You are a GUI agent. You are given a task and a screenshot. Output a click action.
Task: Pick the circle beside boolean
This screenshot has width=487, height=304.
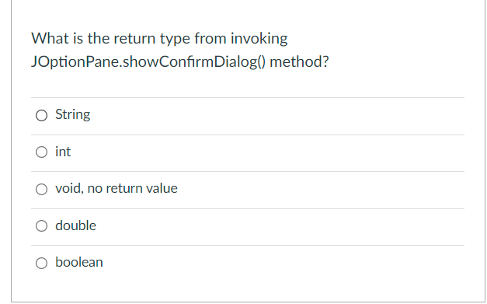coord(41,263)
